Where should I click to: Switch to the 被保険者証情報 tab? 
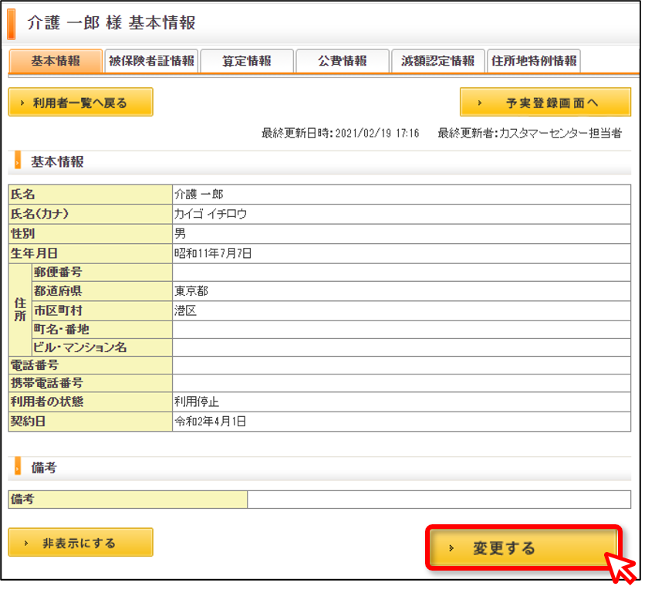[x=151, y=61]
